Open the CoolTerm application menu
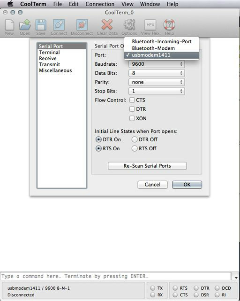This screenshot has height=301, width=240. click(x=33, y=4)
